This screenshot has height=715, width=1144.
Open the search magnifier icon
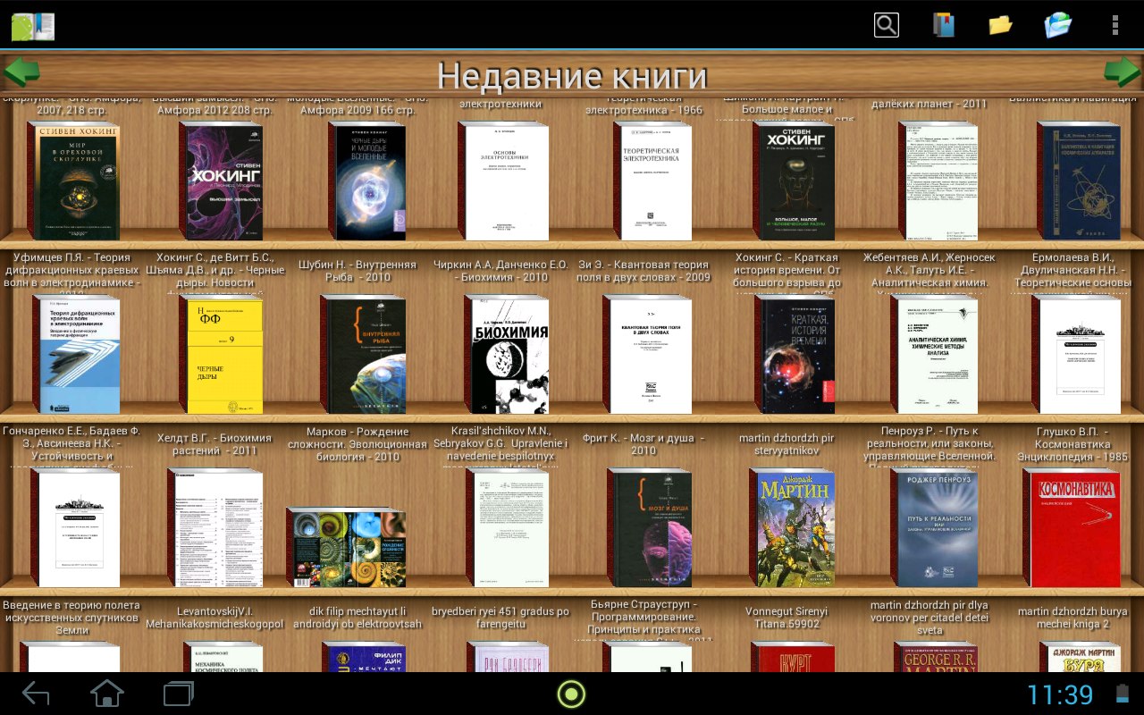[886, 24]
